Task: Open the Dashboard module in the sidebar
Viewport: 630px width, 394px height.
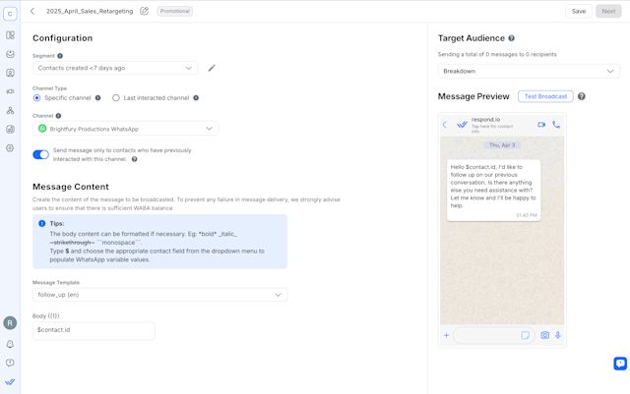Action: 10,35
